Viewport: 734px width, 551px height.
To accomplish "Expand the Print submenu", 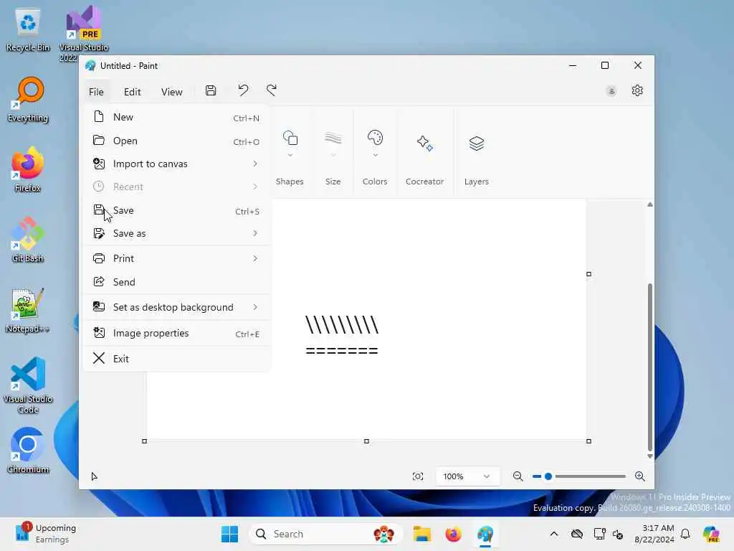I will (x=255, y=258).
